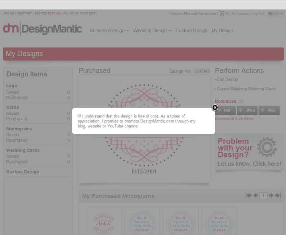
Task: Open My Account link
Action: [241, 13]
